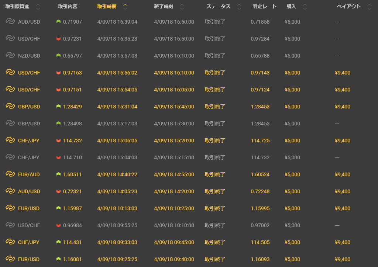
Task: Select the NZD/USD asset name
Action: (x=29, y=56)
